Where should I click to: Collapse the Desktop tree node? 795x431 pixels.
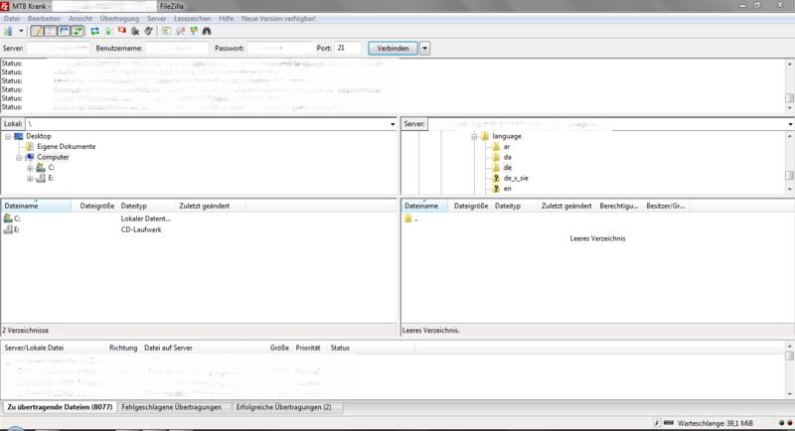click(x=8, y=137)
